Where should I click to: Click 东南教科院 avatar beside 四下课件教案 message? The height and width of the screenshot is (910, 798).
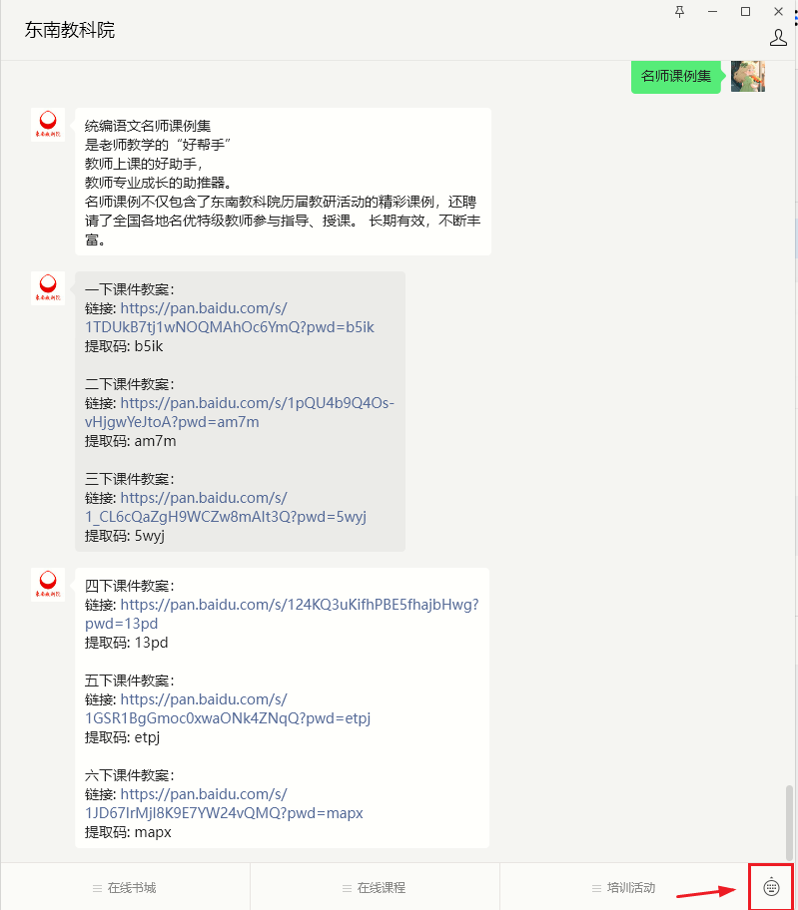point(48,585)
